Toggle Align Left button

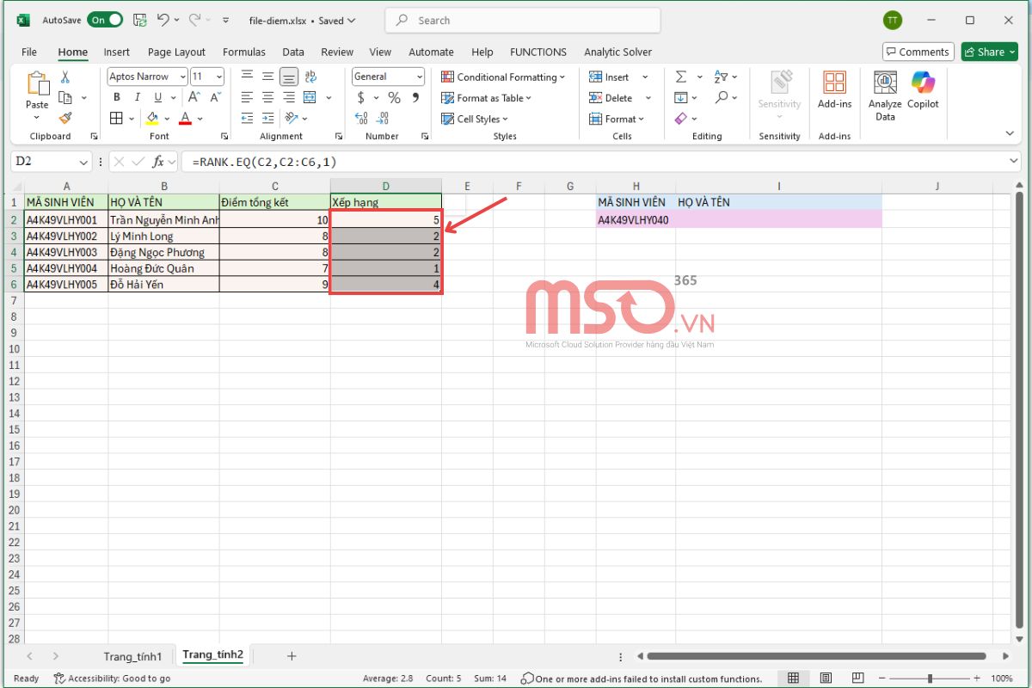[x=247, y=97]
